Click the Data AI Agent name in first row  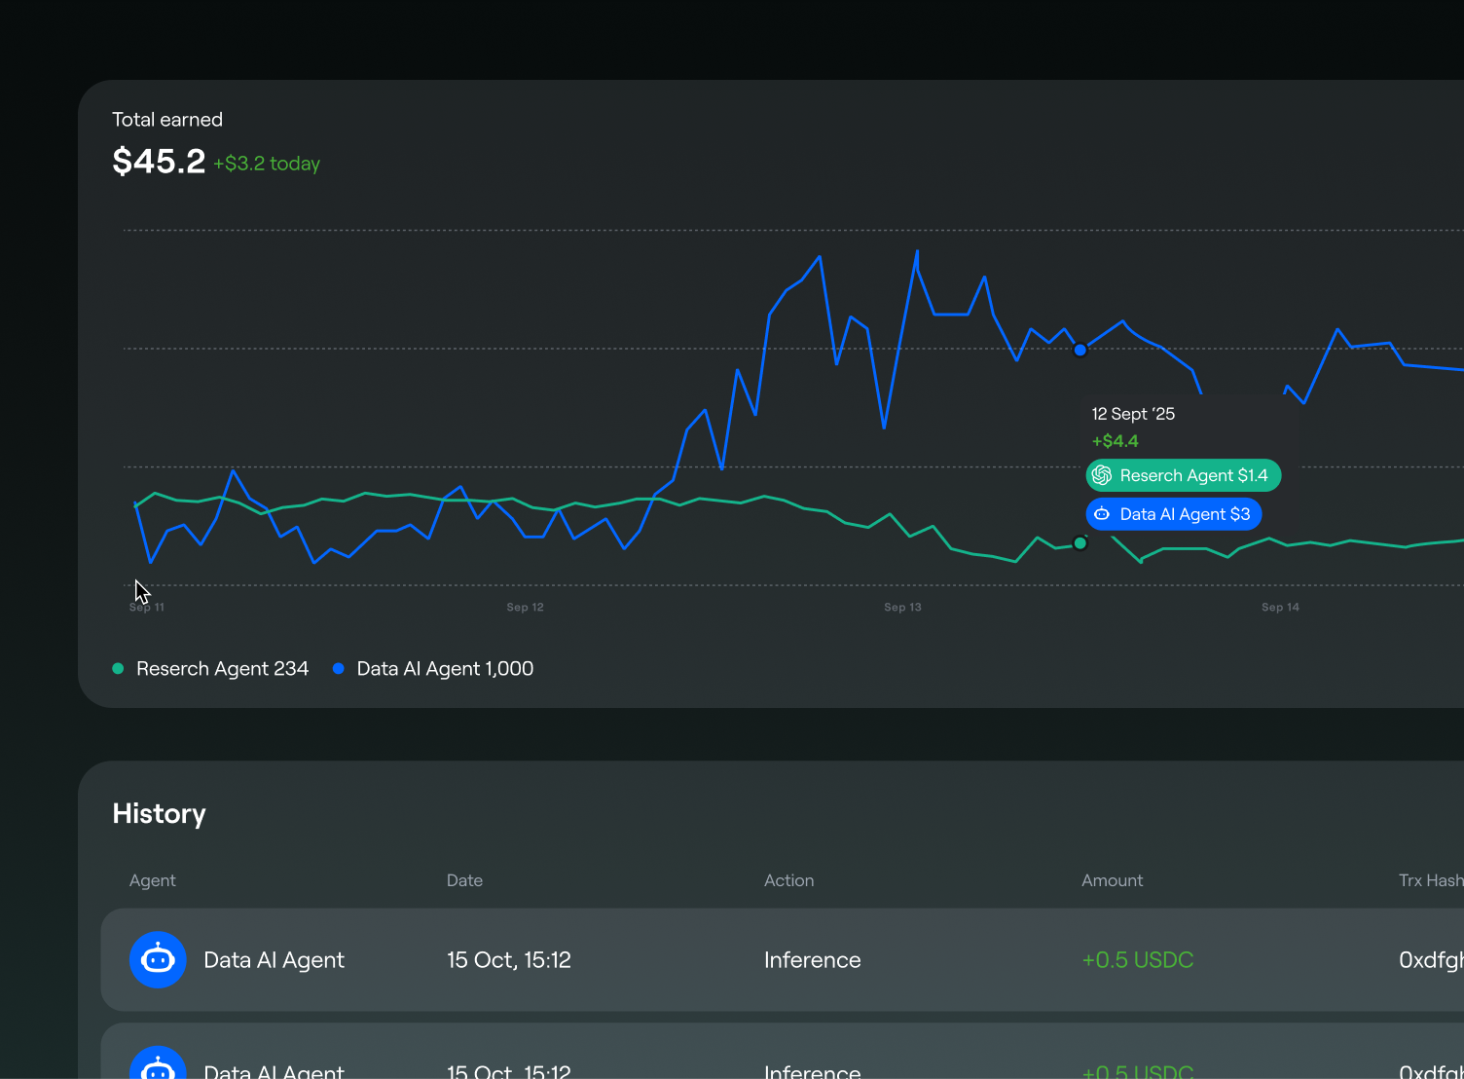click(274, 960)
